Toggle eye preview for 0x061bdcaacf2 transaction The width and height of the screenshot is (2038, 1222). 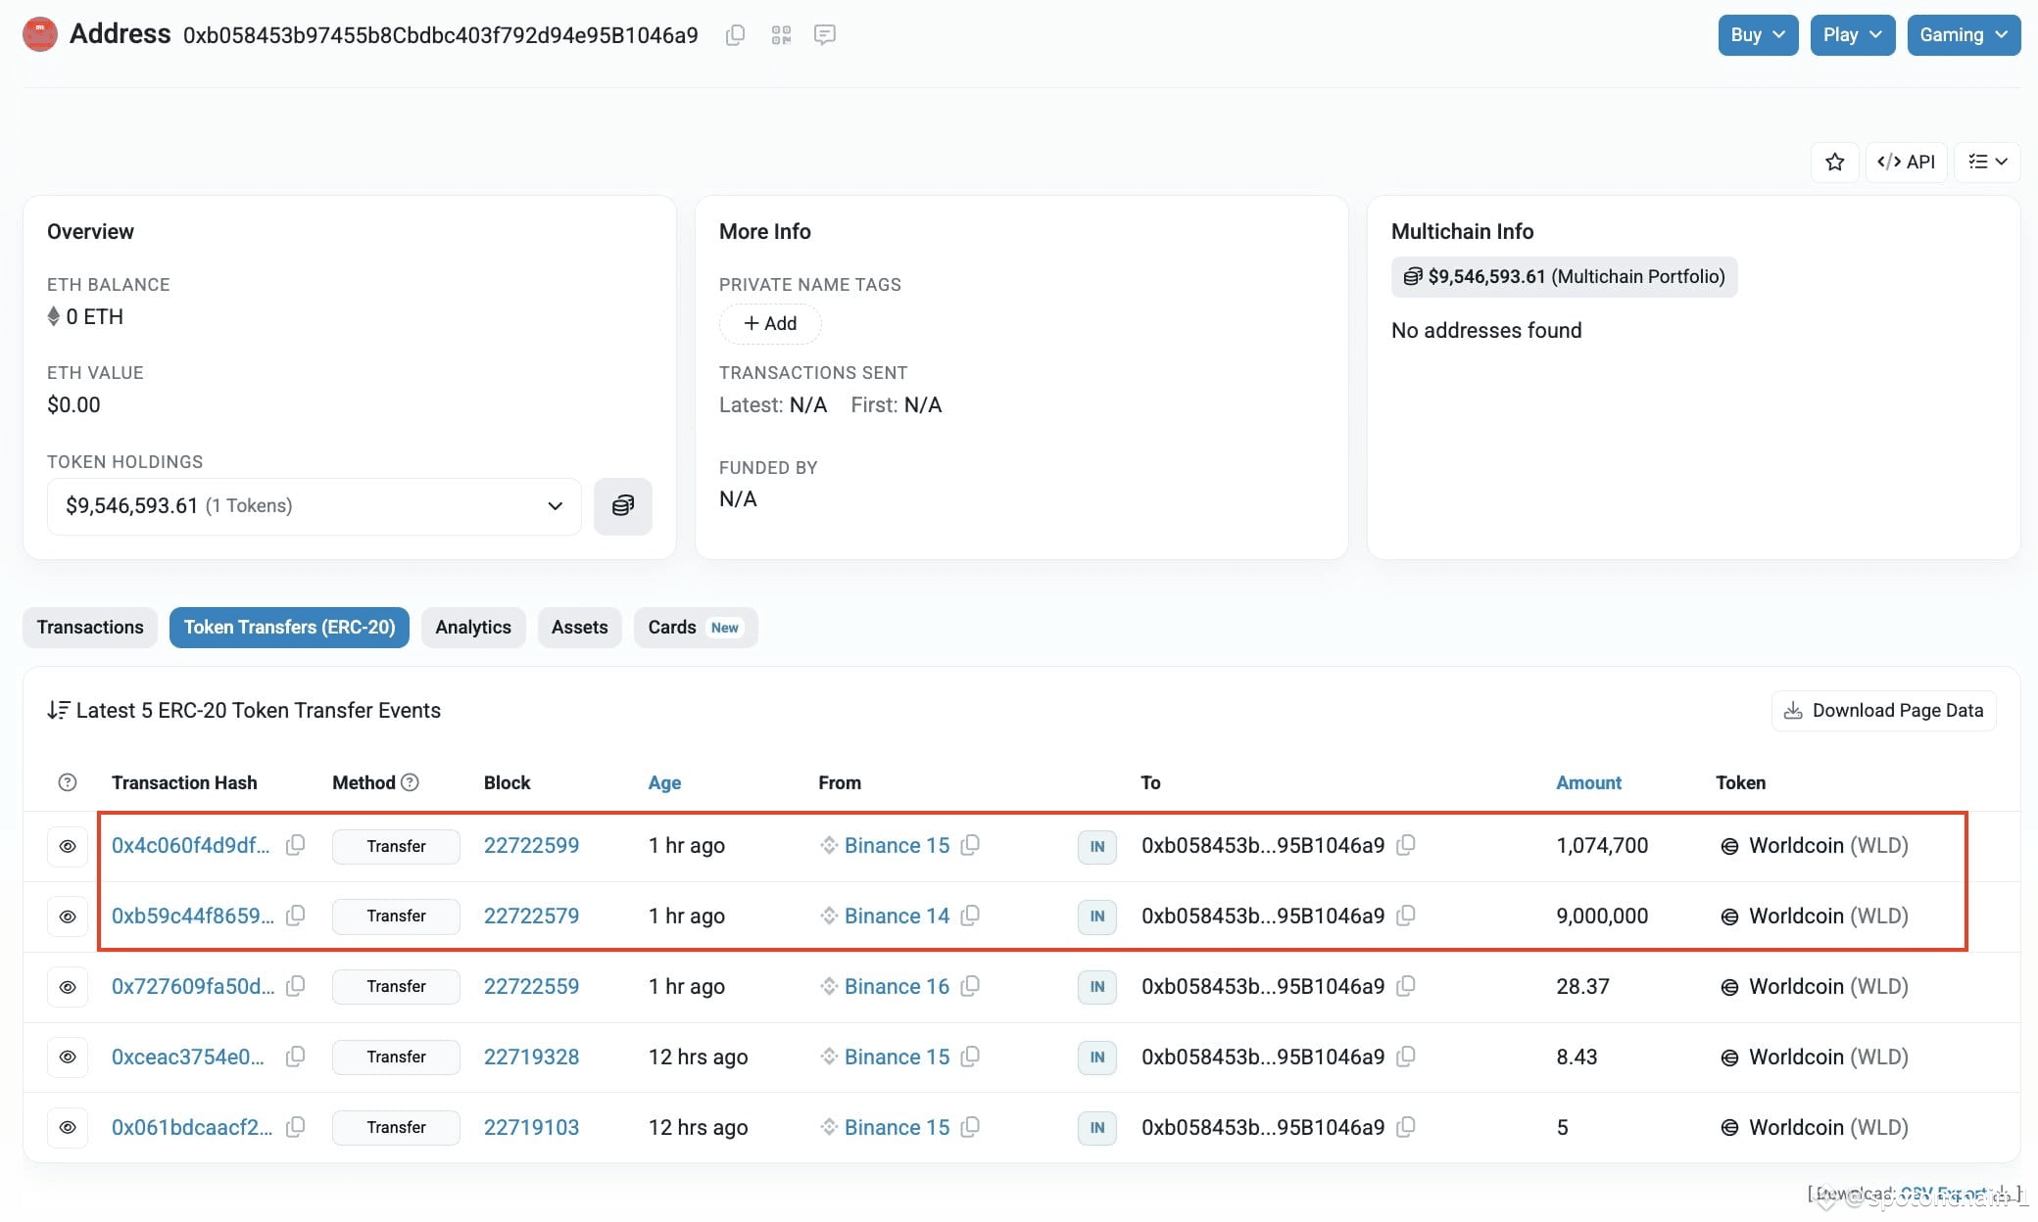pyautogui.click(x=68, y=1128)
